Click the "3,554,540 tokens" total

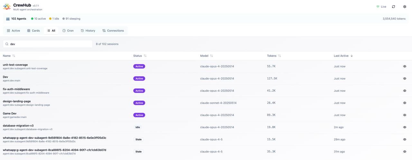[394, 19]
